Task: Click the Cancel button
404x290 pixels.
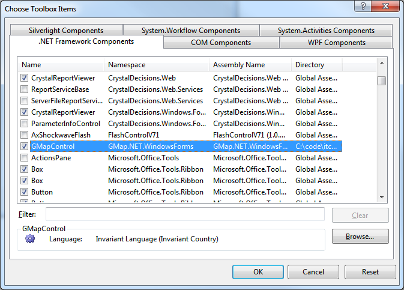Action: (x=313, y=272)
